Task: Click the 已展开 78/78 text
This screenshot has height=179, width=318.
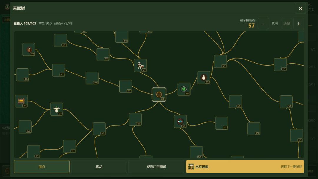Action: coord(63,24)
